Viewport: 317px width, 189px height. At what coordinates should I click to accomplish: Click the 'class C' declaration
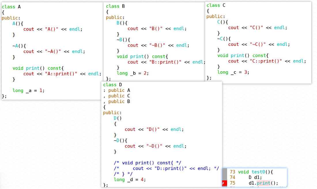click(x=216, y=5)
